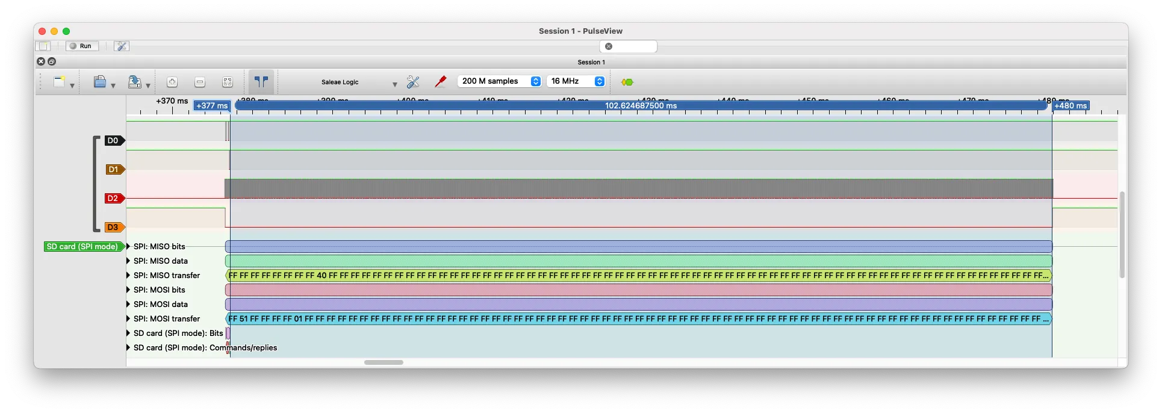Save the capture with the save icon
This screenshot has width=1162, height=413.
[x=135, y=82]
